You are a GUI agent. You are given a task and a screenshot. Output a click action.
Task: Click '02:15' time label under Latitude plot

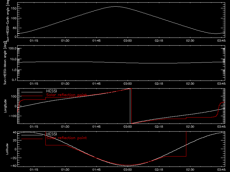click(x=159, y=170)
